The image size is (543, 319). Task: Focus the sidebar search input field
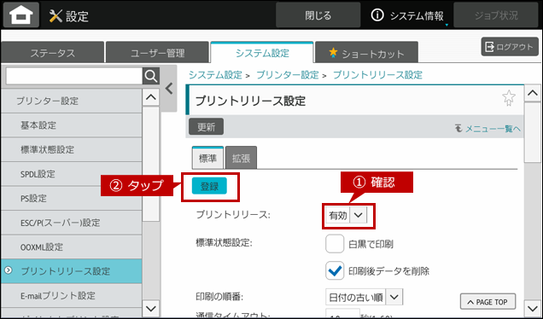74,76
